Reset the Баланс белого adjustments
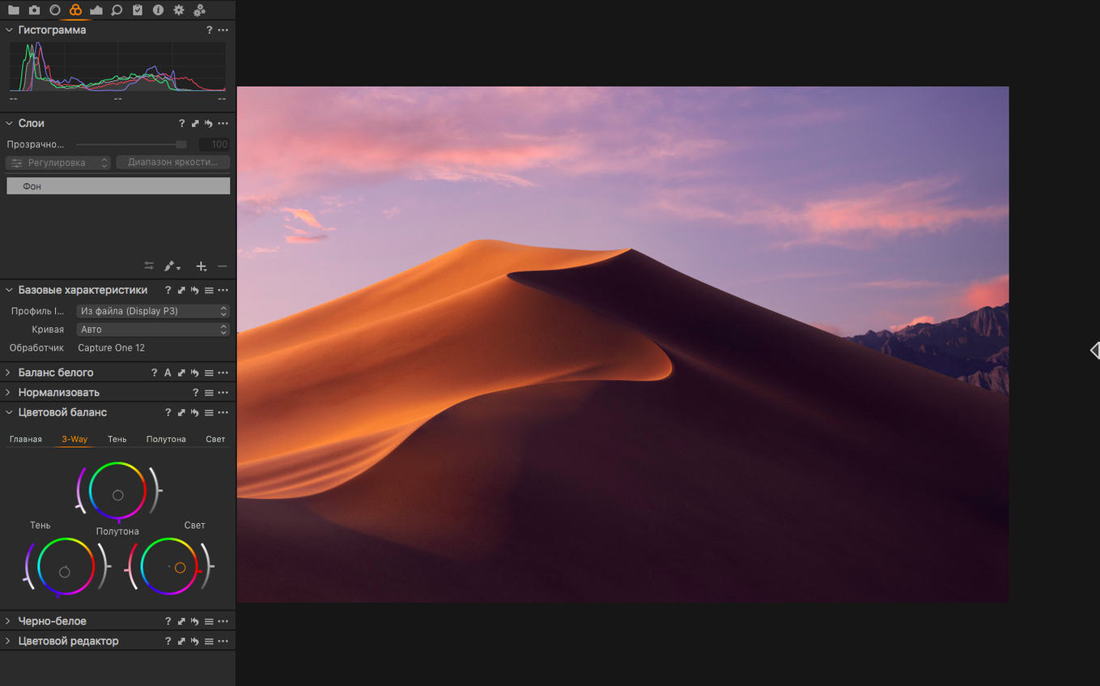The width and height of the screenshot is (1100, 686). (x=195, y=373)
